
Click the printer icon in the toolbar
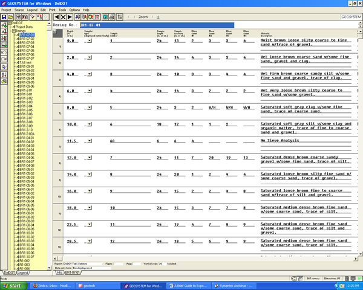(112, 17)
